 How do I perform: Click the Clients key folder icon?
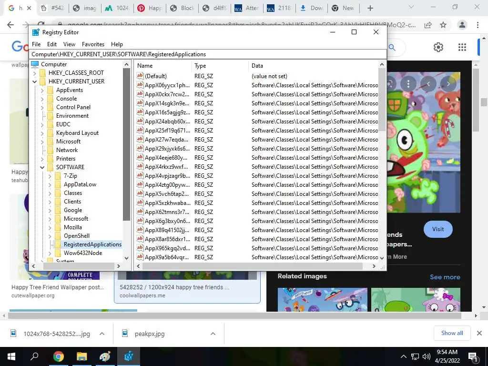point(58,202)
